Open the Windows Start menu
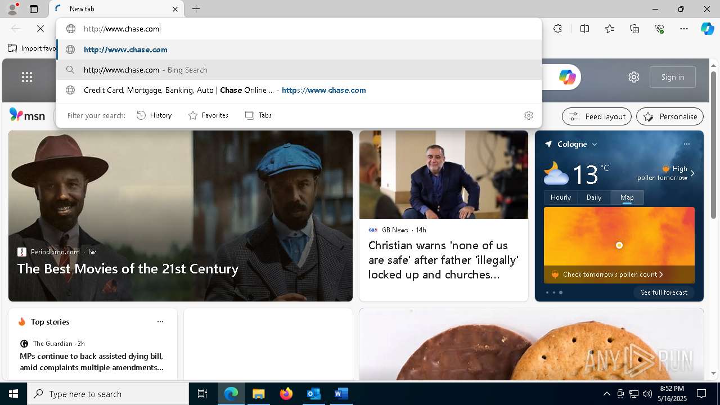The width and height of the screenshot is (720, 405). coord(13,394)
